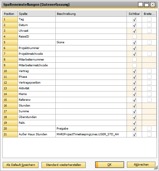Select row number 21 position cell

(10, 134)
